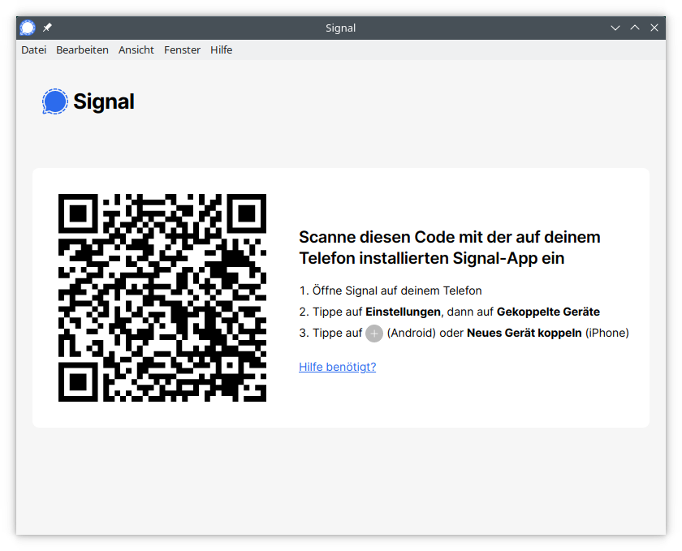Click the black Signal wordmark beside the logo
Viewport: 682px width, 551px height.
coord(103,101)
